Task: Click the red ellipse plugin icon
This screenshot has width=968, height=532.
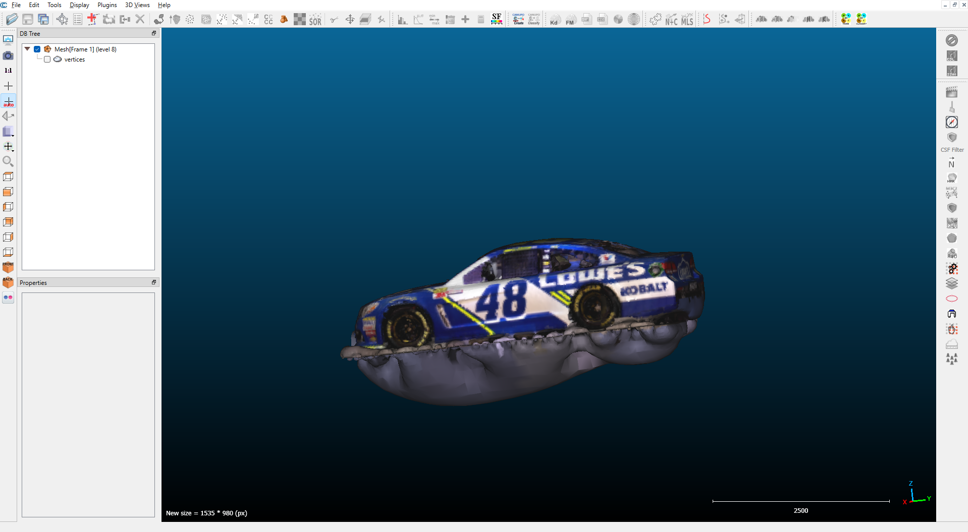Action: pyautogui.click(x=952, y=299)
